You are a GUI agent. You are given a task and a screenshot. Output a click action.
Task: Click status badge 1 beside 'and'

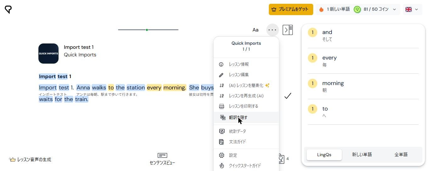[313, 32]
